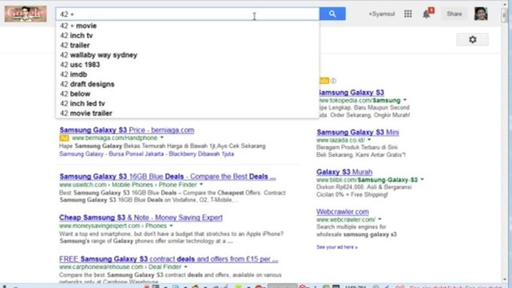Open the 'Blackberry Dibawah 1juta' sitelink

[x=201, y=154]
